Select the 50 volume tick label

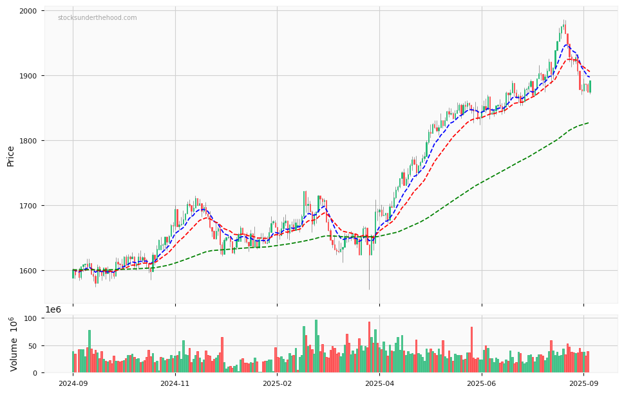[33, 346]
